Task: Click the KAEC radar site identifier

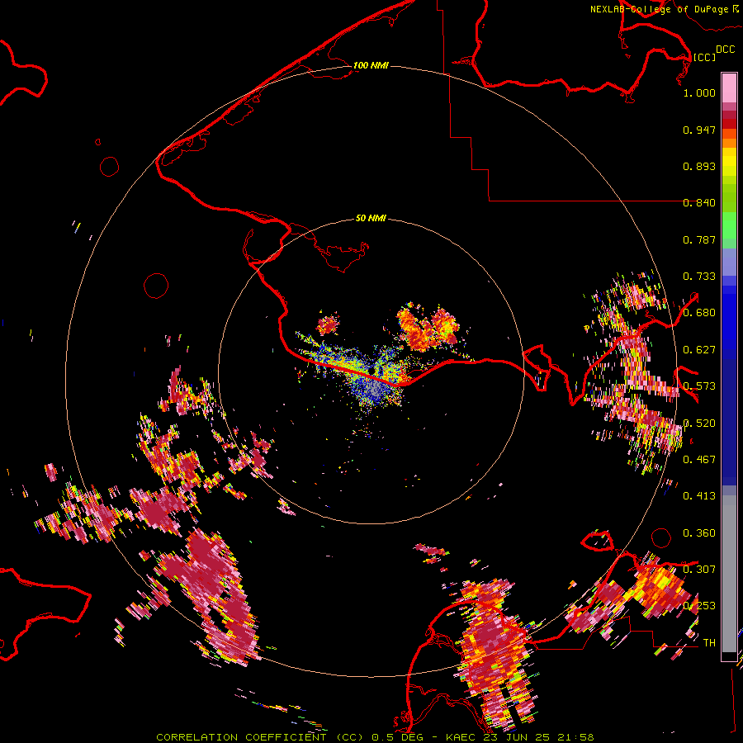Action: click(462, 737)
